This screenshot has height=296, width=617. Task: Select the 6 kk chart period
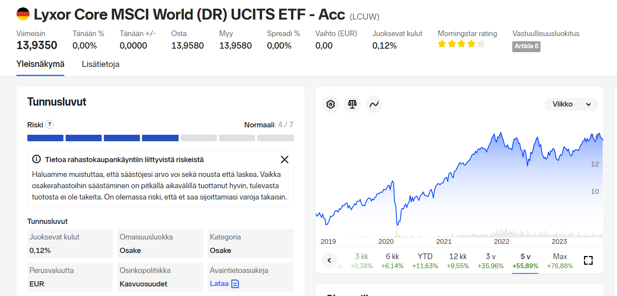tap(392, 261)
